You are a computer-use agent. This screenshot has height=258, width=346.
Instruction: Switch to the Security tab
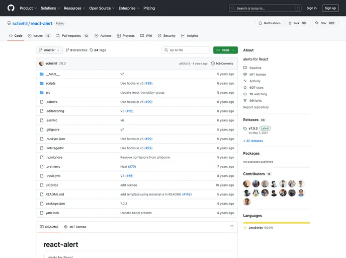(166, 36)
